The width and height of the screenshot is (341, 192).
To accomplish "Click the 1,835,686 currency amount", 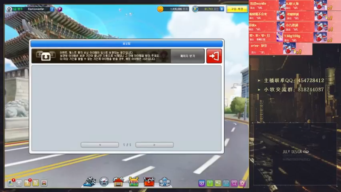I will tap(176, 9).
